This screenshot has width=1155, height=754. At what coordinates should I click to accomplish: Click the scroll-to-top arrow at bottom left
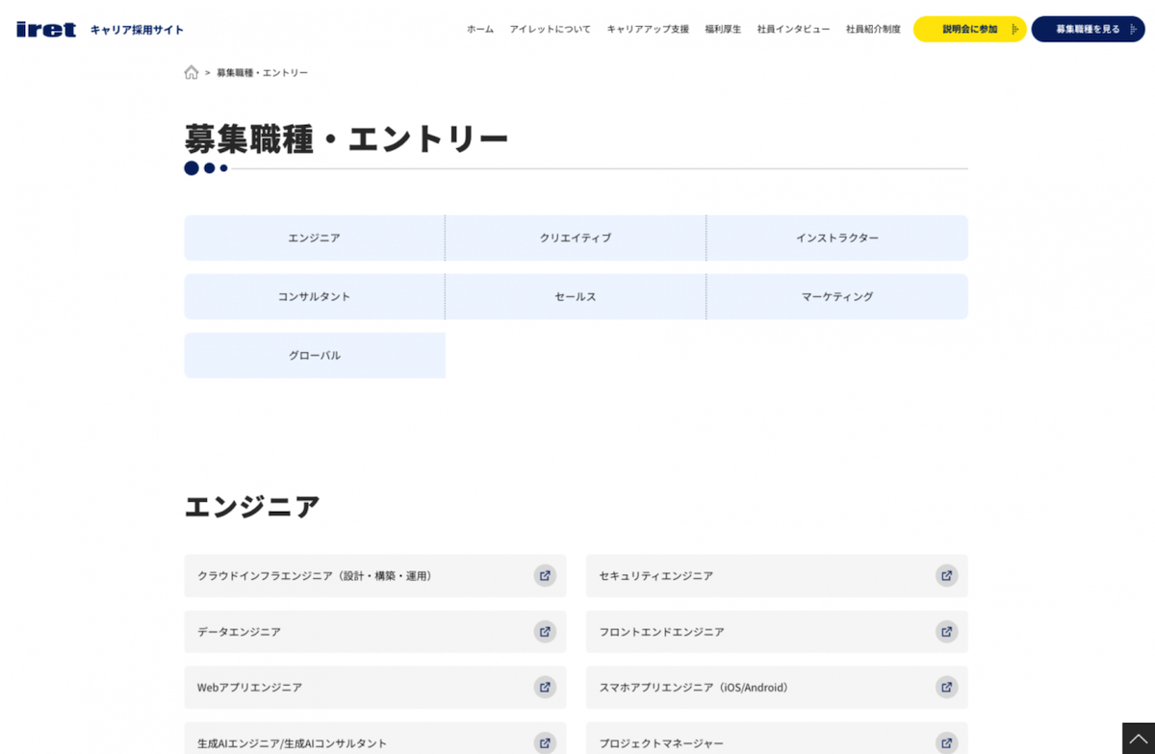click(x=1139, y=739)
